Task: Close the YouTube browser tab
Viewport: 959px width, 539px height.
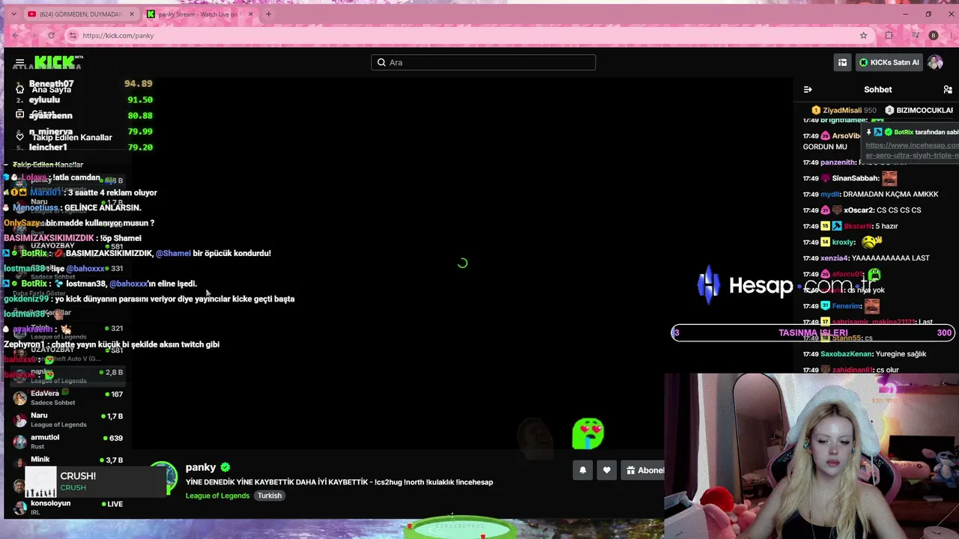Action: 132,14
